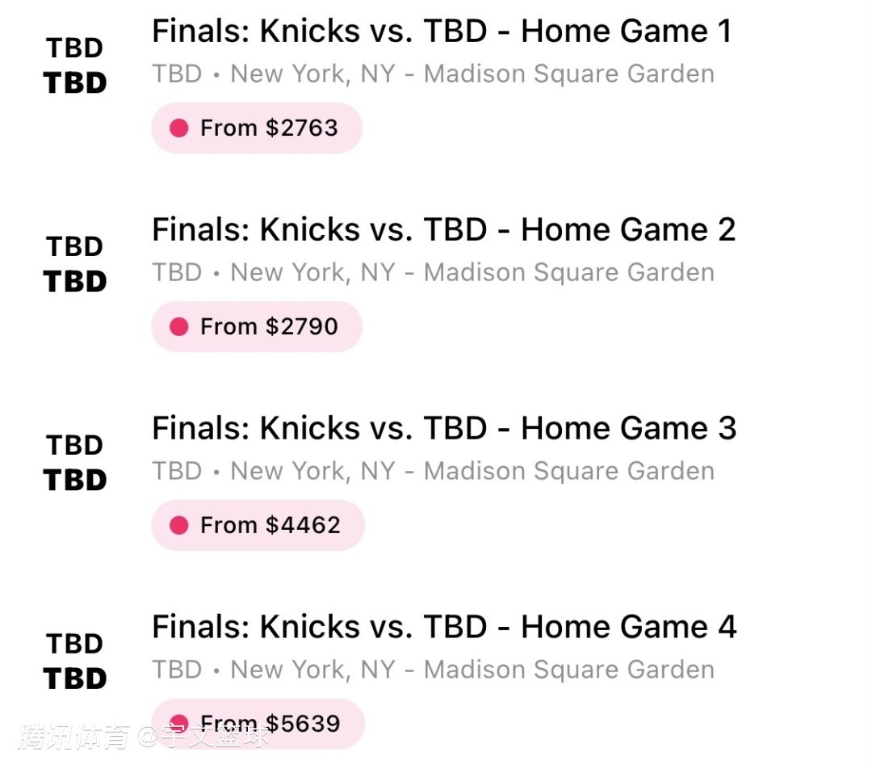Screen dimensions: 872x765
Task: Tap the From $5639 price badge
Action: tap(258, 724)
